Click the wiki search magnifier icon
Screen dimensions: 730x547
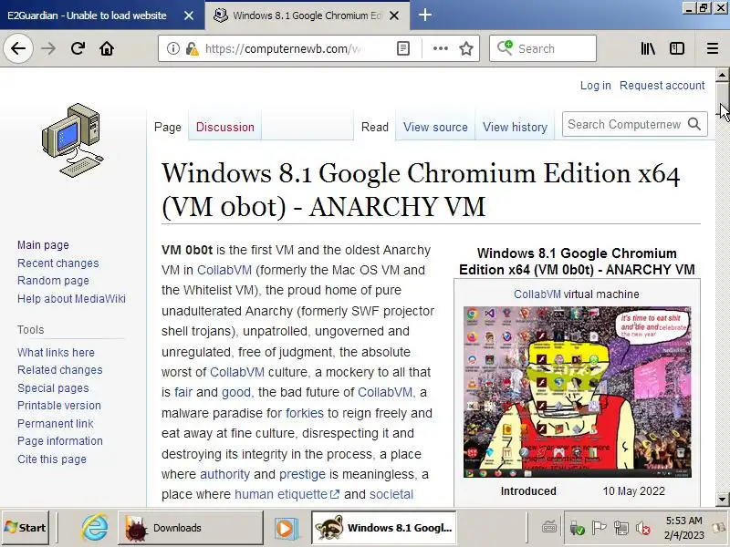(x=694, y=124)
